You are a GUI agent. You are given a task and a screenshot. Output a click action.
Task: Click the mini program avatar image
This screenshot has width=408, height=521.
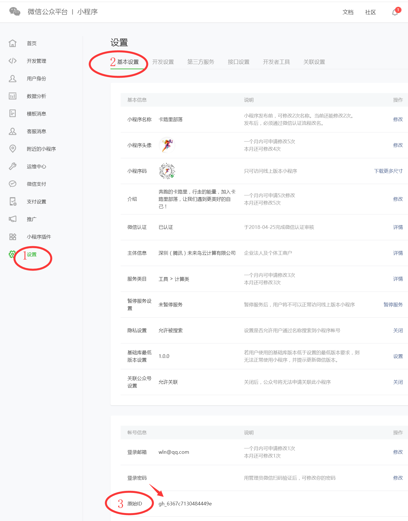point(167,145)
